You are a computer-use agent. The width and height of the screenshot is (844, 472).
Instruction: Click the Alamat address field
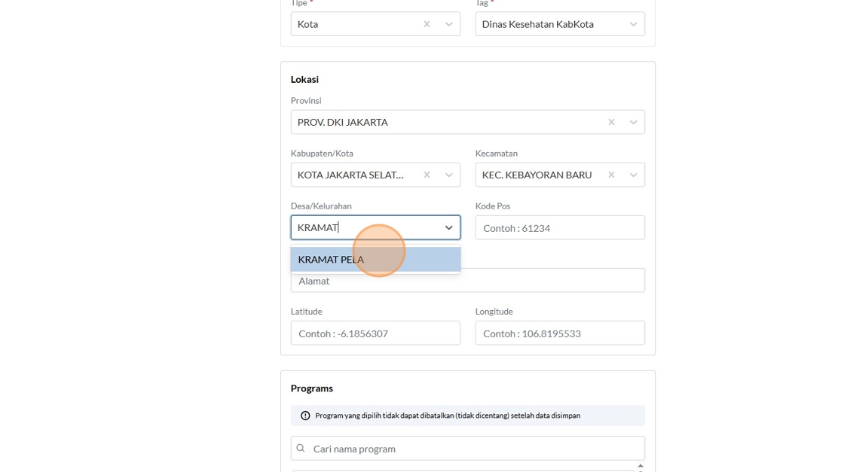(467, 281)
